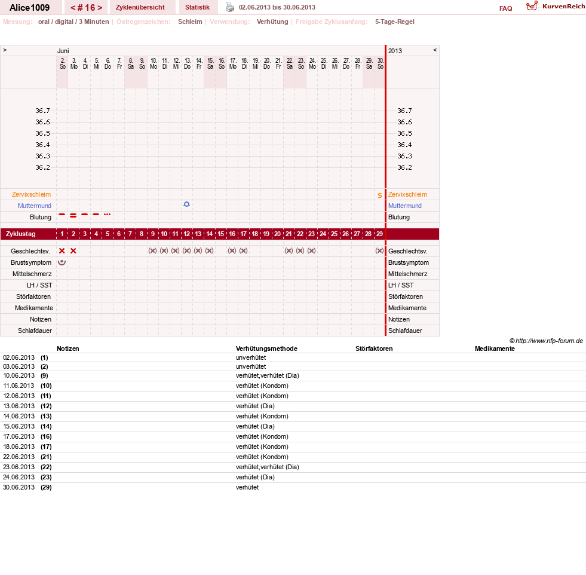Expand chart with left '>' arrow
This screenshot has height=575, width=586.
click(x=5, y=50)
